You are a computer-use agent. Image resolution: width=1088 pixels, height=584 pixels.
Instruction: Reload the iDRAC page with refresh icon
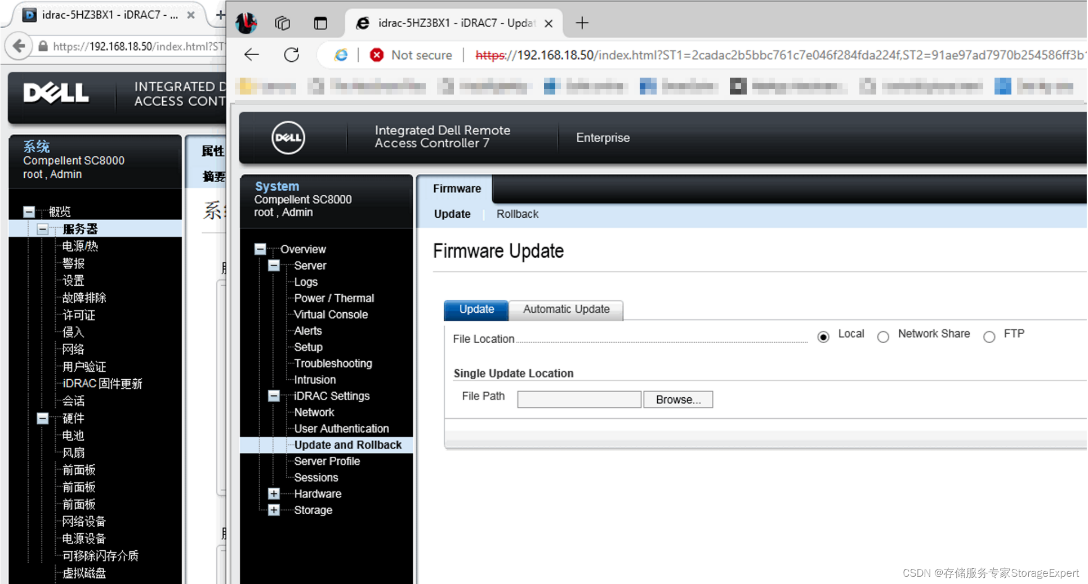tap(292, 55)
